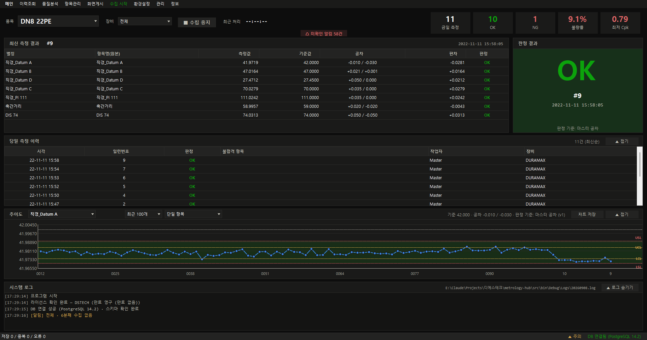Image resolution: width=647 pixels, height=340 pixels.
Task: Select the history row at 22-11-11 15:50
Action: tap(320, 195)
